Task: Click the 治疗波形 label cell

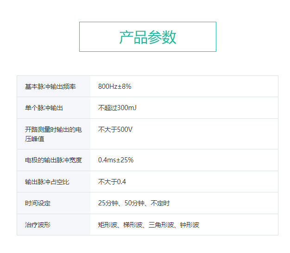Action: pyautogui.click(x=38, y=225)
